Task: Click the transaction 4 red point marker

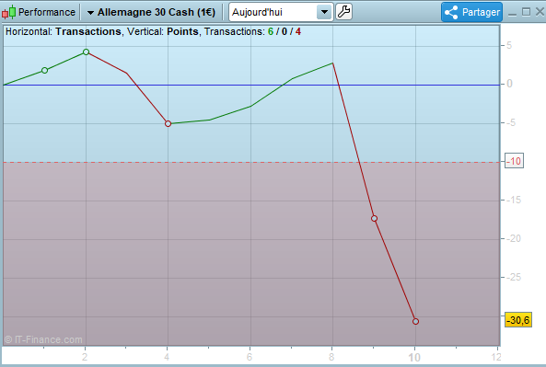Action: [x=168, y=123]
